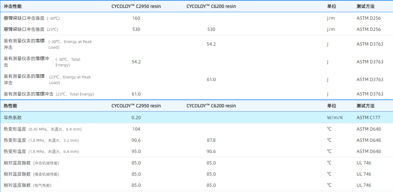Select the highlighted 导热系数 row label
393x192 pixels.
(12, 117)
